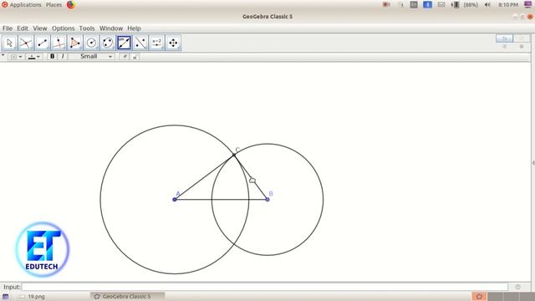The height and width of the screenshot is (301, 535).
Task: Click the volume icon in system tray
Action: [487, 5]
